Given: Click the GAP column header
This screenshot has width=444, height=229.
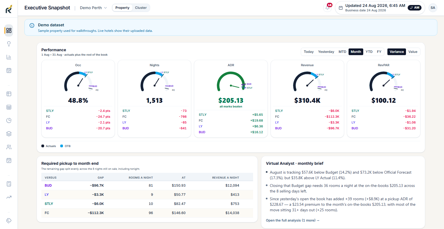Looking at the screenshot, I should [101, 178].
